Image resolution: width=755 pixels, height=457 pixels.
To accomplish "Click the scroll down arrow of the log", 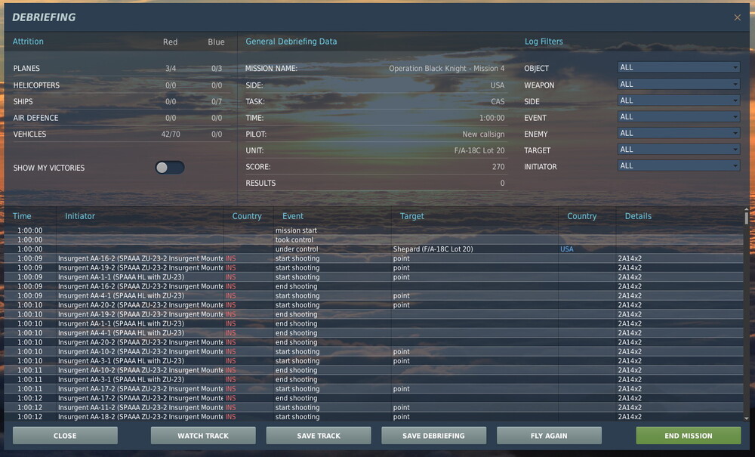I will click(x=747, y=418).
